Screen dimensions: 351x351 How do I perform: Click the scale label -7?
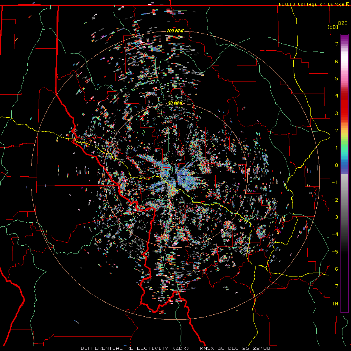pos(335,286)
